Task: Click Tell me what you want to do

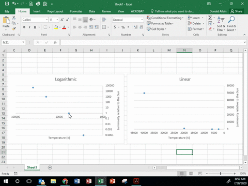Action: [x=172, y=11]
